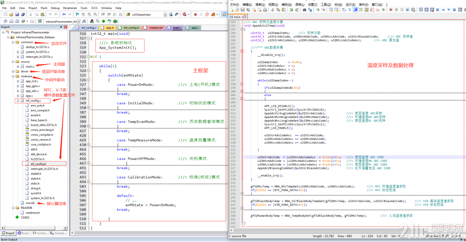This screenshot has height=242, width=466.
Task: Insert a bookmark via the flag icon
Action: (77, 14)
